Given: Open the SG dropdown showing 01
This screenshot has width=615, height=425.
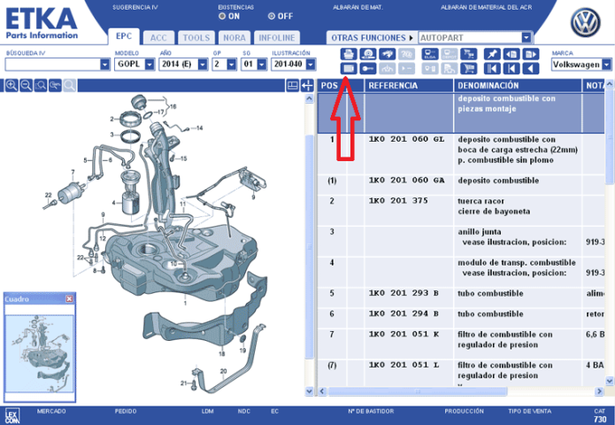Looking at the screenshot, I should point(263,65).
